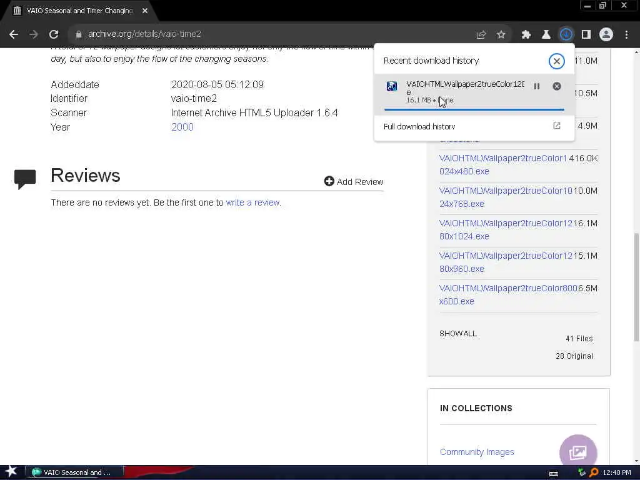640x480 pixels.
Task: Click the padlock site info icon
Action: 79,34
